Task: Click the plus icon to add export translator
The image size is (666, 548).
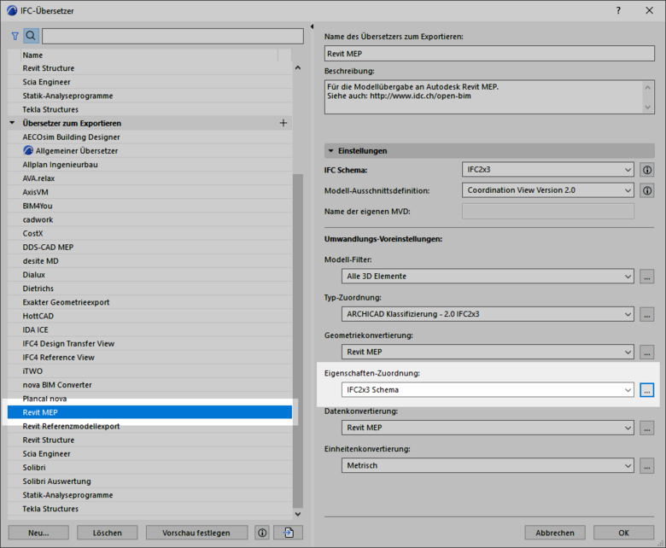Action: [283, 123]
